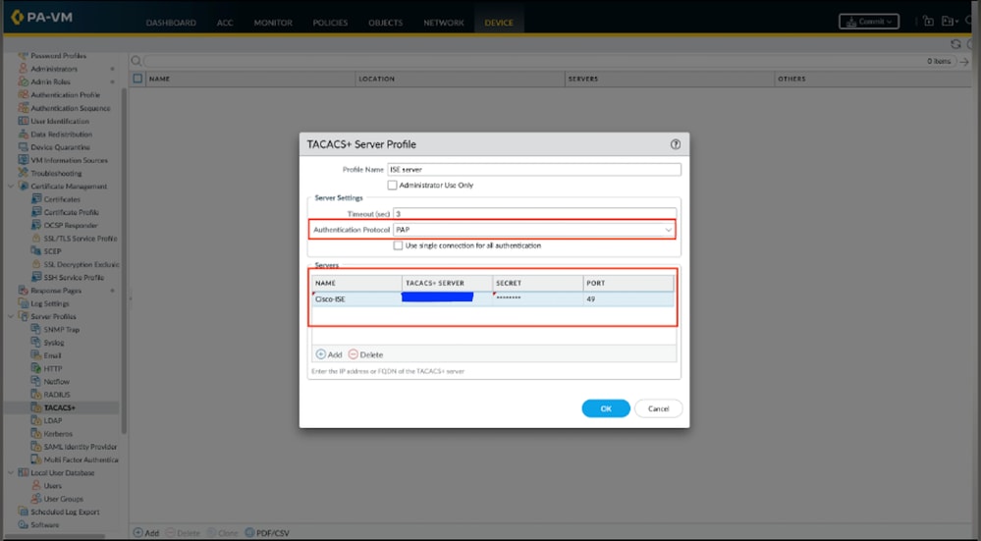Click Cancel in TACACS+ Server Profile dialog
The width and height of the screenshot is (981, 541).
[x=658, y=408]
